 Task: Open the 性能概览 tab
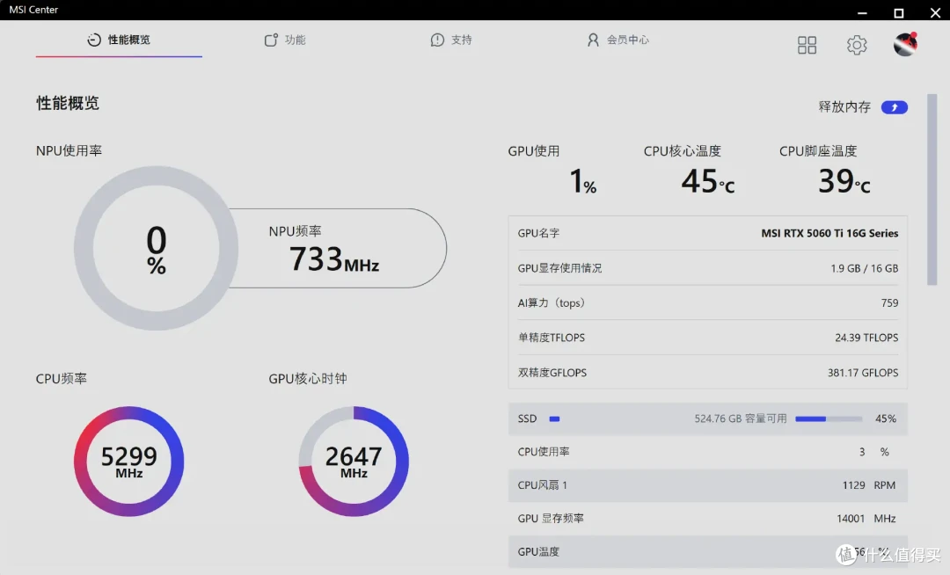(x=119, y=40)
